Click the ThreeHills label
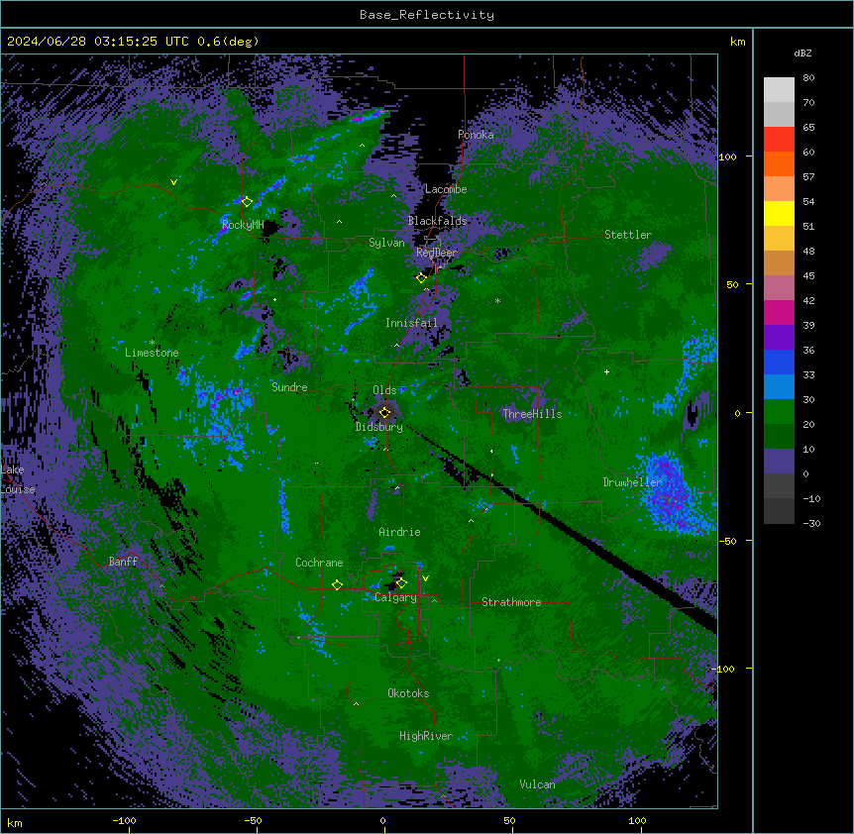This screenshot has height=834, width=854. pyautogui.click(x=532, y=414)
